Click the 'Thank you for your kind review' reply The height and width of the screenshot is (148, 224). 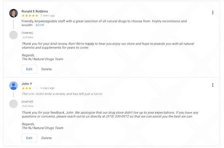coord(108,46)
